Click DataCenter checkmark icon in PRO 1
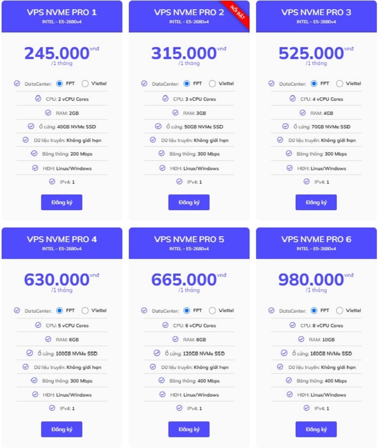 (17, 83)
